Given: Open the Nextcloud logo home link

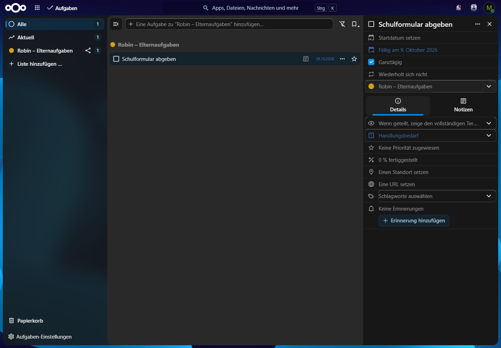Looking at the screenshot, I should coord(16,8).
